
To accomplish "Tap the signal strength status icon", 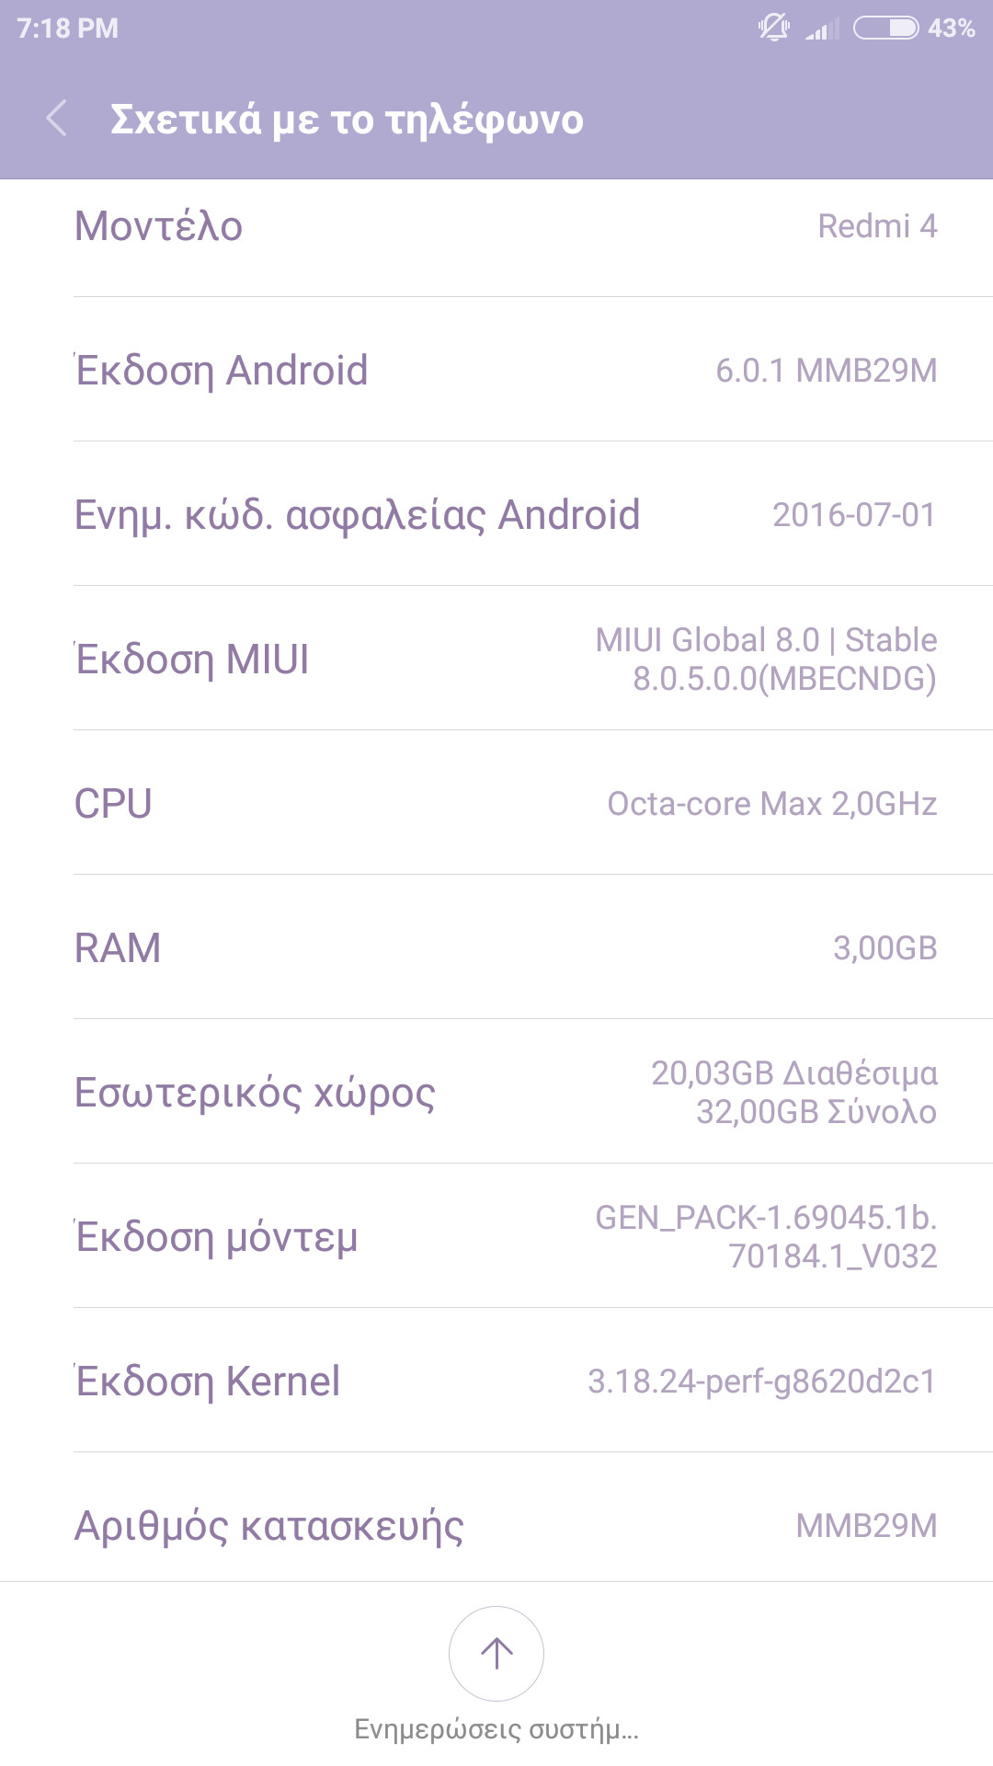I will click(x=822, y=30).
